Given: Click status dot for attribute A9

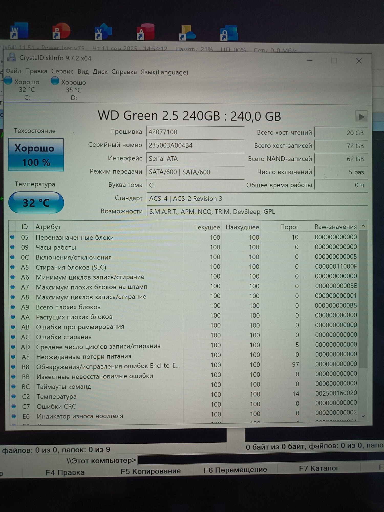Looking at the screenshot, I should point(13,307).
